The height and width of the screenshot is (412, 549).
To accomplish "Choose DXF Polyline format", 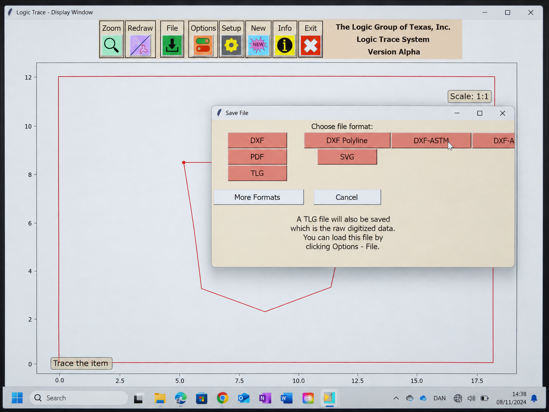I will (x=347, y=140).
